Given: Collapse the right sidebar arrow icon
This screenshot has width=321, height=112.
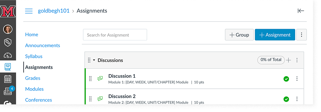Looking at the screenshot, I should point(301,11).
